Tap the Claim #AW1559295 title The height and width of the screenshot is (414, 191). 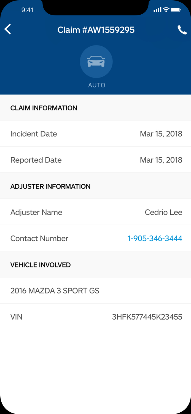pos(96,30)
